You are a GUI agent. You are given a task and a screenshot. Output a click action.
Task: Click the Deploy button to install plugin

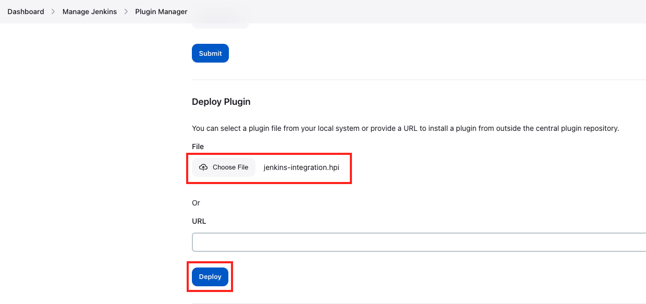tap(210, 276)
